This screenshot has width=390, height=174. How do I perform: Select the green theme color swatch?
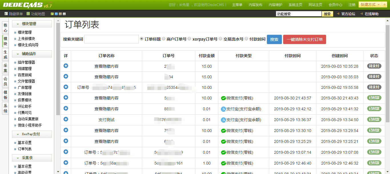click(x=52, y=14)
